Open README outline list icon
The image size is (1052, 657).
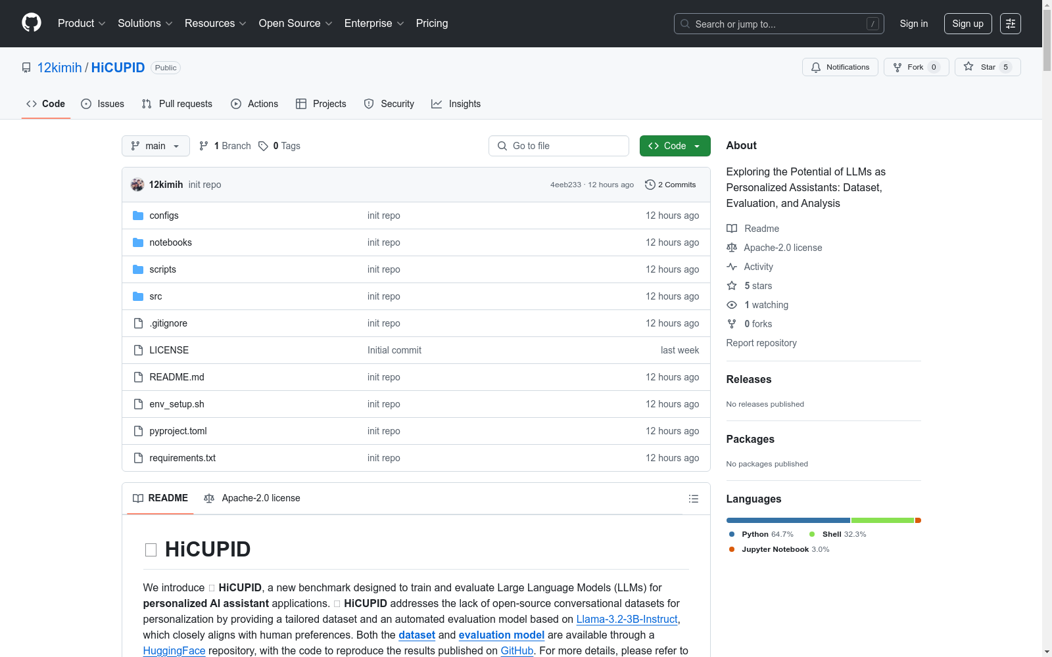click(x=693, y=499)
